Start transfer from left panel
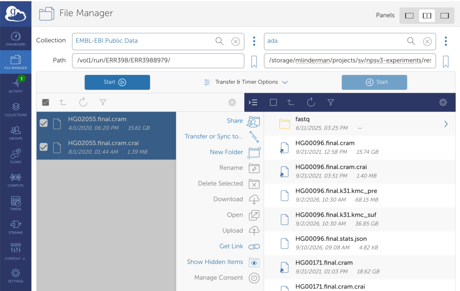This screenshot has height=291, width=460. (117, 82)
